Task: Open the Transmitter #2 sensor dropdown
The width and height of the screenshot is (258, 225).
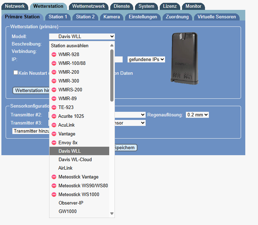Action: coord(130,115)
